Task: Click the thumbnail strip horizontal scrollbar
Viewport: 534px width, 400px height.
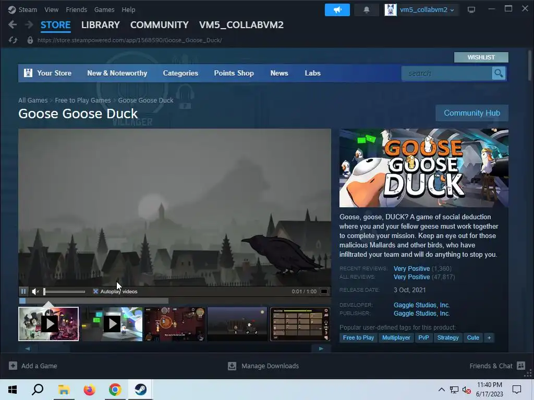Action: pos(174,348)
